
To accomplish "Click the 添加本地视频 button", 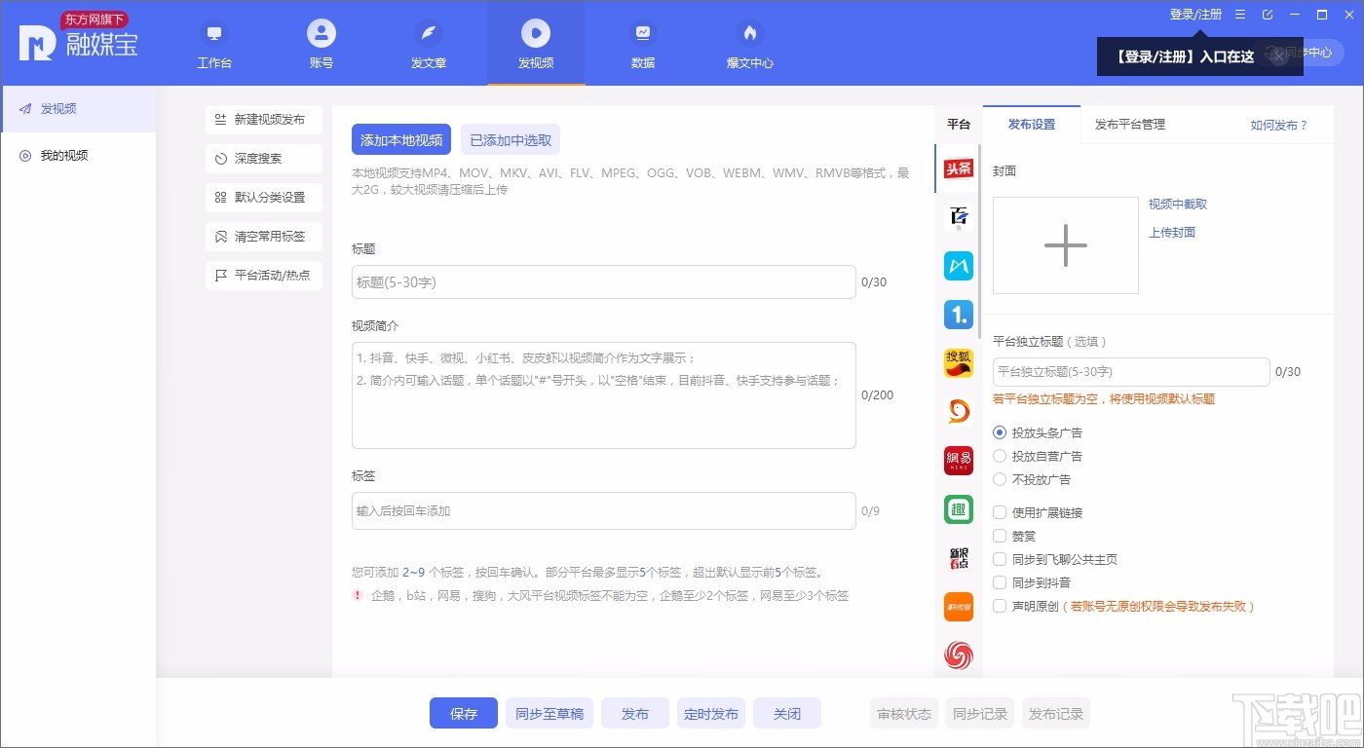I will [x=401, y=139].
